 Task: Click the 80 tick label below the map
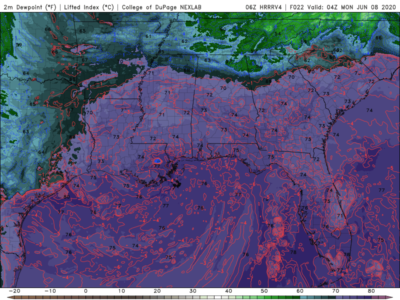[371, 291]
